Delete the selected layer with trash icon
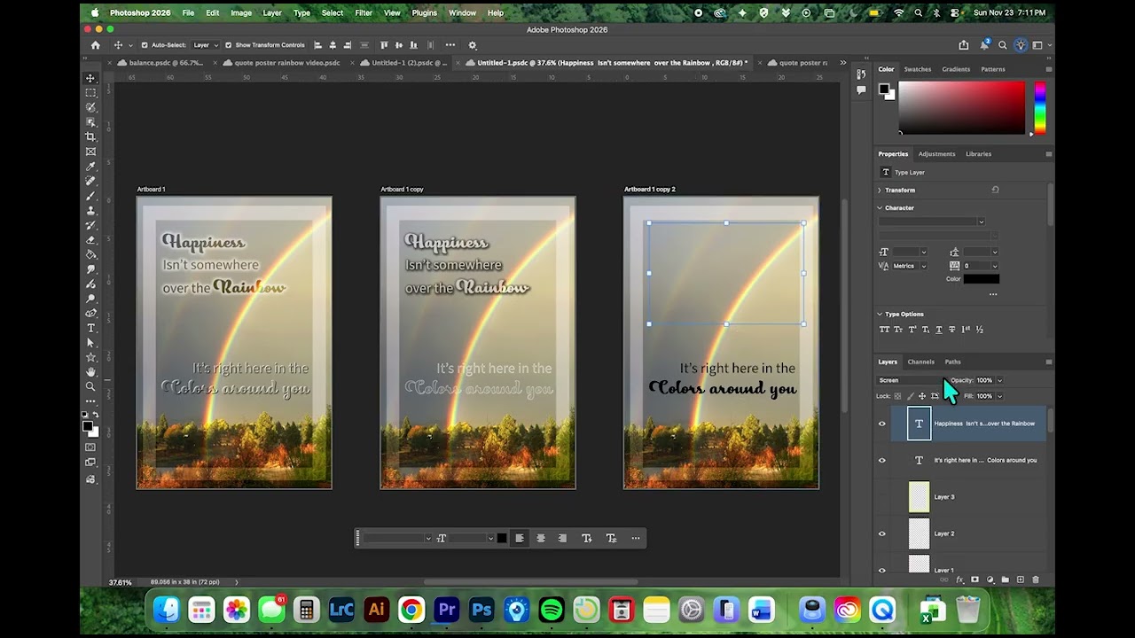This screenshot has width=1135, height=638. [x=1035, y=580]
